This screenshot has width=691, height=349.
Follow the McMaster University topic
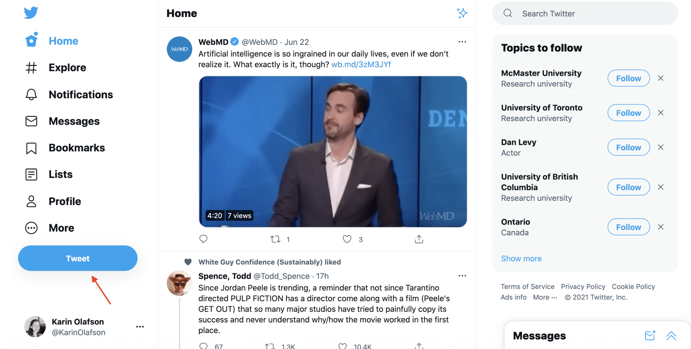click(x=628, y=78)
